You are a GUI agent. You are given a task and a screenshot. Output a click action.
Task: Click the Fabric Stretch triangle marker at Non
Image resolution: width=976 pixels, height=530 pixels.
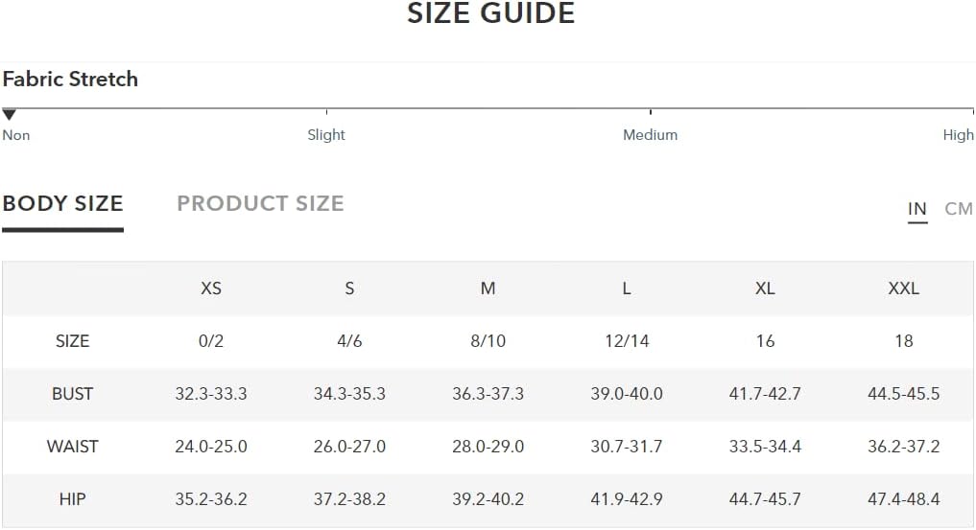(9, 114)
